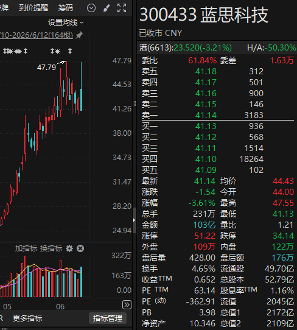Click 今开 value 44.00
Image resolution: width=297 pixels, height=330 pixels.
pos(283,192)
